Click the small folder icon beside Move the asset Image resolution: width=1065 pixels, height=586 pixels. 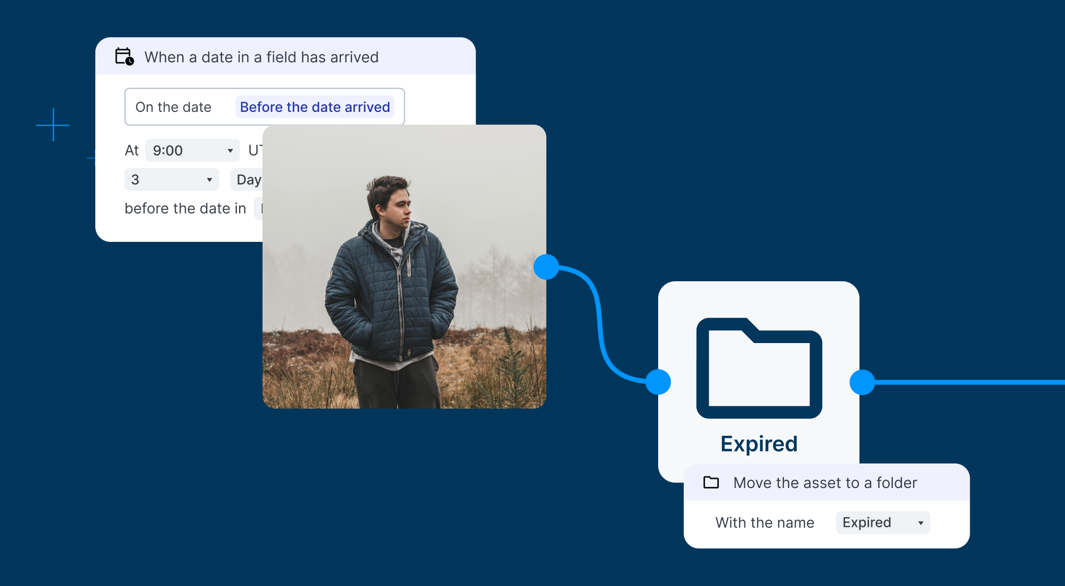coord(710,483)
